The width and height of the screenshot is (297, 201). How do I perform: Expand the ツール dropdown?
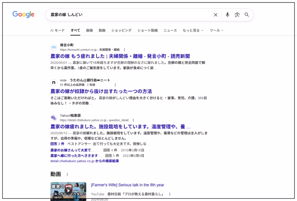[216, 31]
